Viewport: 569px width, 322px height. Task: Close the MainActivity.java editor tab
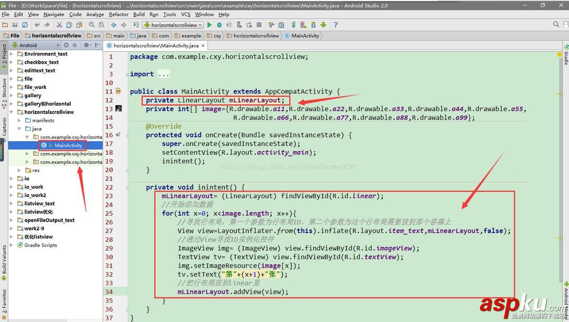pyautogui.click(x=203, y=45)
